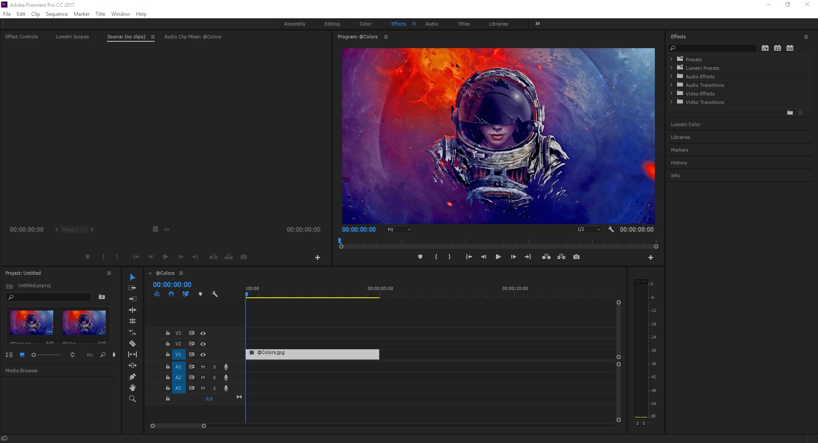Step back one frame in Program monitor
The width and height of the screenshot is (818, 443).
coord(484,257)
